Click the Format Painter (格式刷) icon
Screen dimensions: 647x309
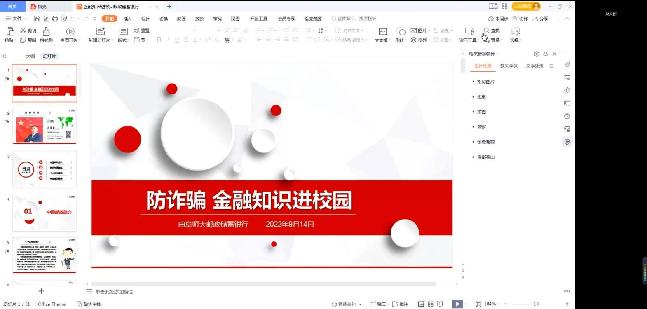click(46, 32)
